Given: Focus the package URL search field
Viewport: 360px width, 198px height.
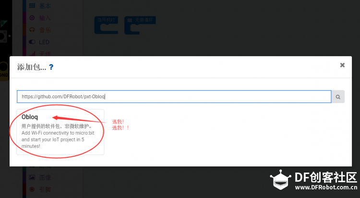Looking at the screenshot, I should [x=174, y=96].
